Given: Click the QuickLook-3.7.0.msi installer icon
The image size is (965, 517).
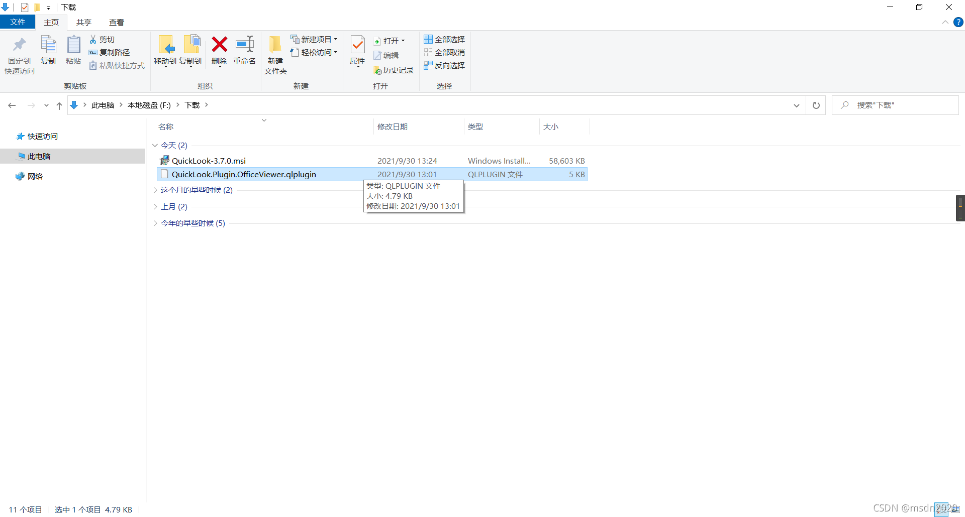Looking at the screenshot, I should click(x=164, y=161).
